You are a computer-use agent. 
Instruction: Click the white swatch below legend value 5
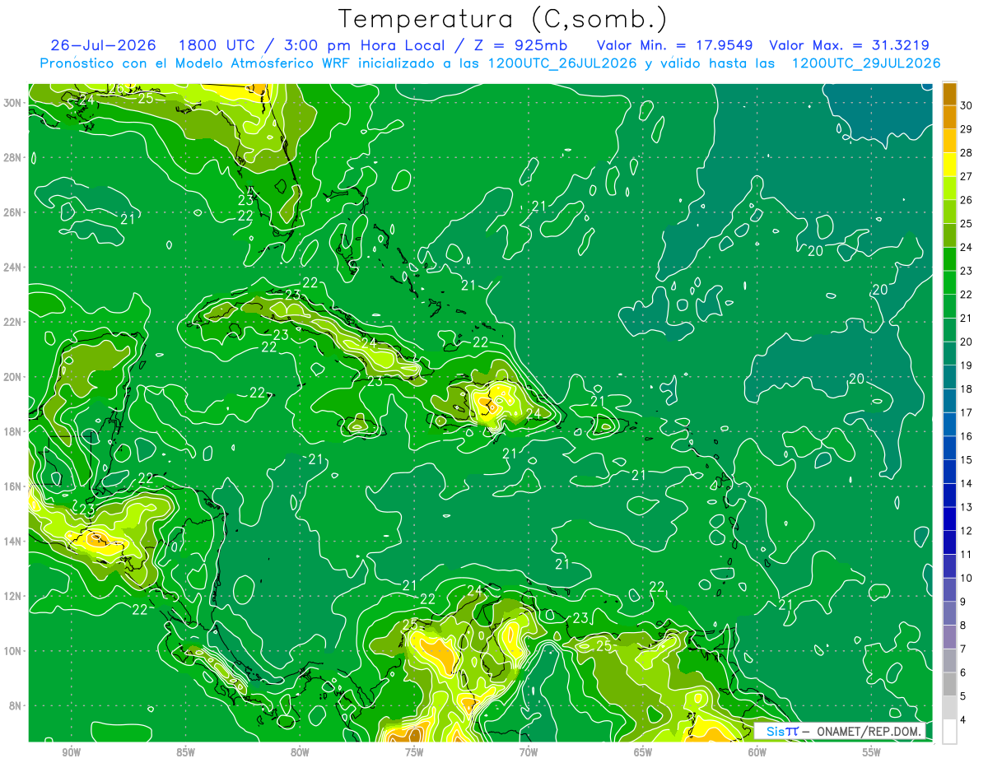pyautogui.click(x=949, y=731)
